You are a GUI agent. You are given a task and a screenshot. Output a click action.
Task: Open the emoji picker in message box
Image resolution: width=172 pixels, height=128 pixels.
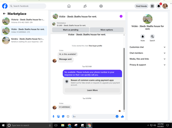point(117,116)
